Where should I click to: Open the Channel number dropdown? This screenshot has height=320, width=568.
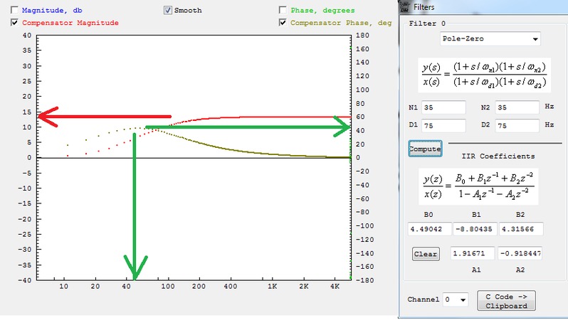456,300
